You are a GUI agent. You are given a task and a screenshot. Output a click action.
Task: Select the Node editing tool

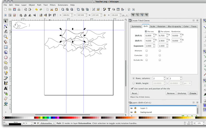click(x=6, y=27)
